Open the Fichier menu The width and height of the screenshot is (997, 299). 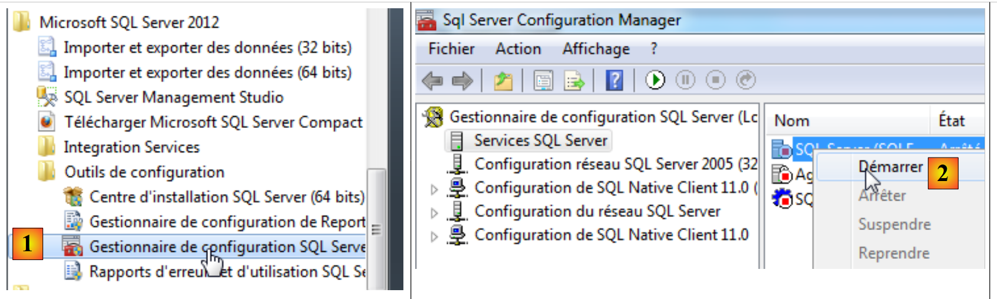click(x=451, y=49)
